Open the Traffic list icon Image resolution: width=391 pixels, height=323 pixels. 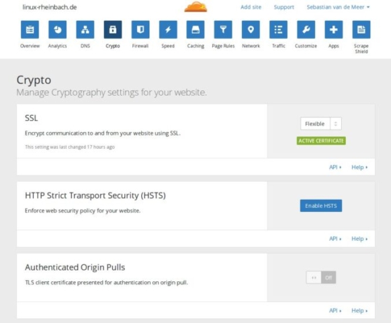click(x=279, y=30)
